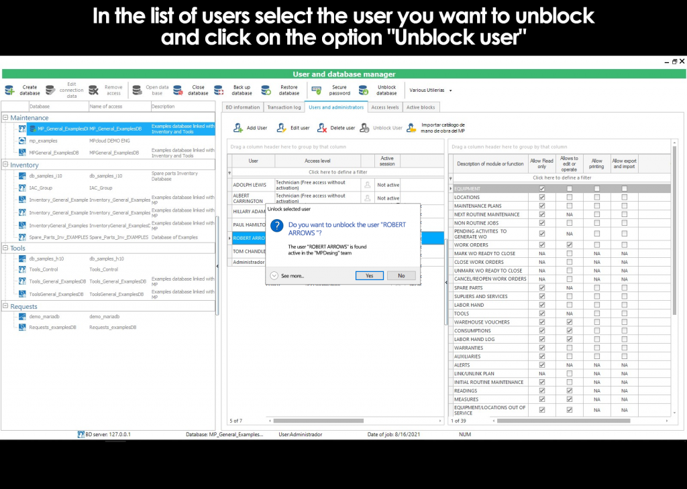The height and width of the screenshot is (489, 687).
Task: Toggle edit permission checkbox for LOCATIONS
Action: [x=569, y=198]
